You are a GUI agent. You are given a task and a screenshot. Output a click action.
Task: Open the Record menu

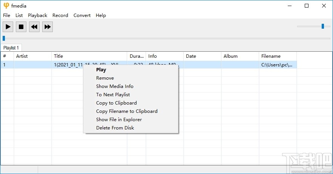[60, 15]
